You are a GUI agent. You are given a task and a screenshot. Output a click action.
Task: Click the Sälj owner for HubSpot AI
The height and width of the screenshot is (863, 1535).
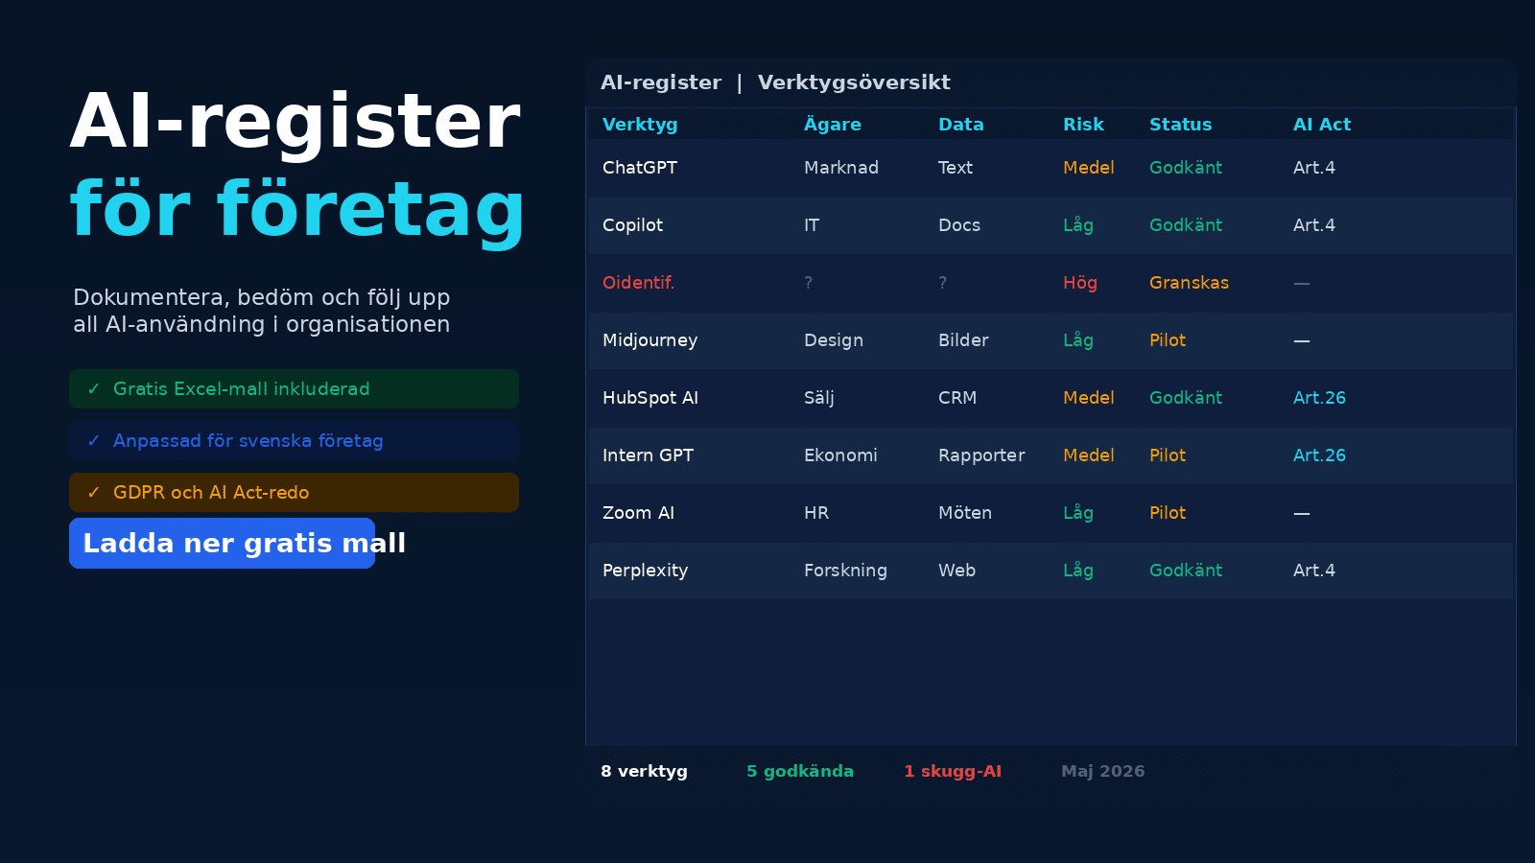819,398
